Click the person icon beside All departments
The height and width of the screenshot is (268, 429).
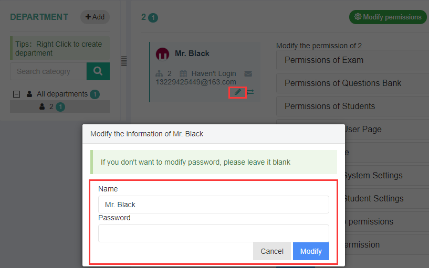click(29, 94)
